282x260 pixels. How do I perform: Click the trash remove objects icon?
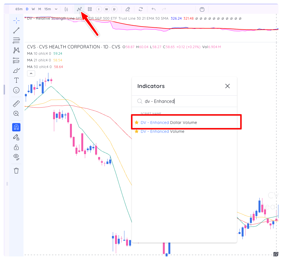16,171
